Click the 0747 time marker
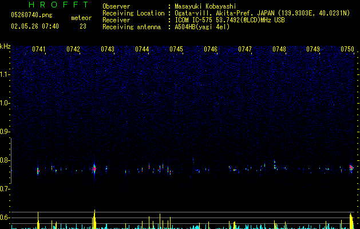The width and height of the screenshot is (360, 229). tap(245, 49)
